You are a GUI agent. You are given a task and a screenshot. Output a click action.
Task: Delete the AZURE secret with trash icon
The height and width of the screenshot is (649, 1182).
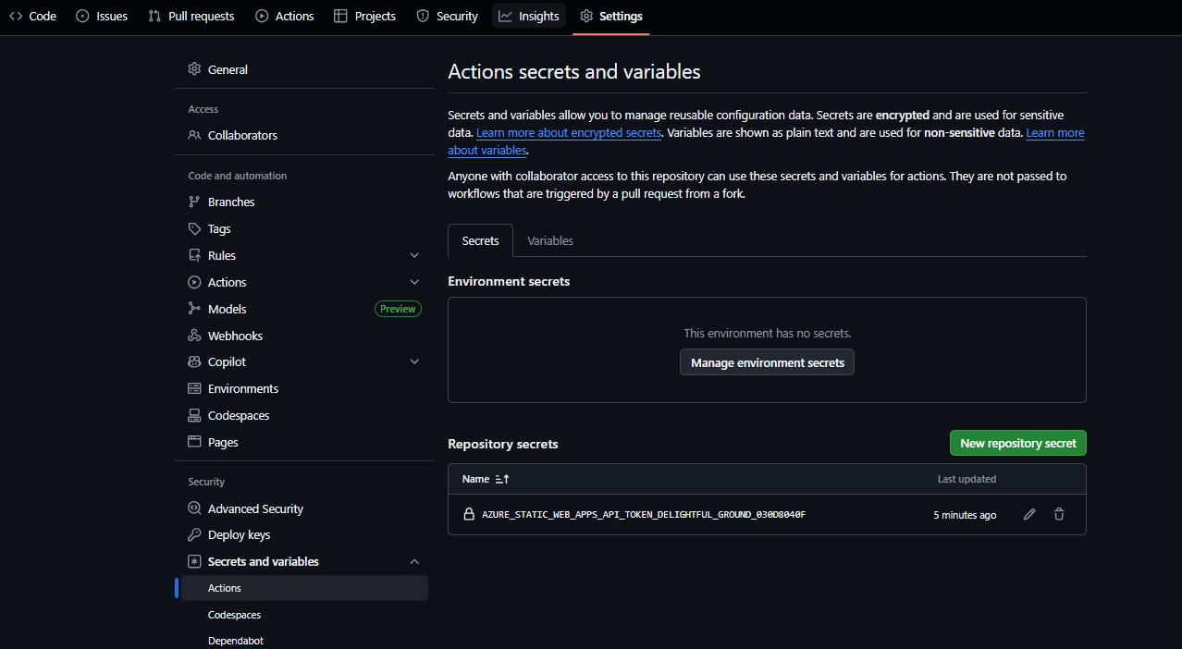point(1059,514)
